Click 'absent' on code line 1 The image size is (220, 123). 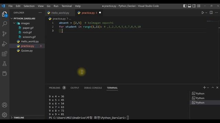click(64, 23)
